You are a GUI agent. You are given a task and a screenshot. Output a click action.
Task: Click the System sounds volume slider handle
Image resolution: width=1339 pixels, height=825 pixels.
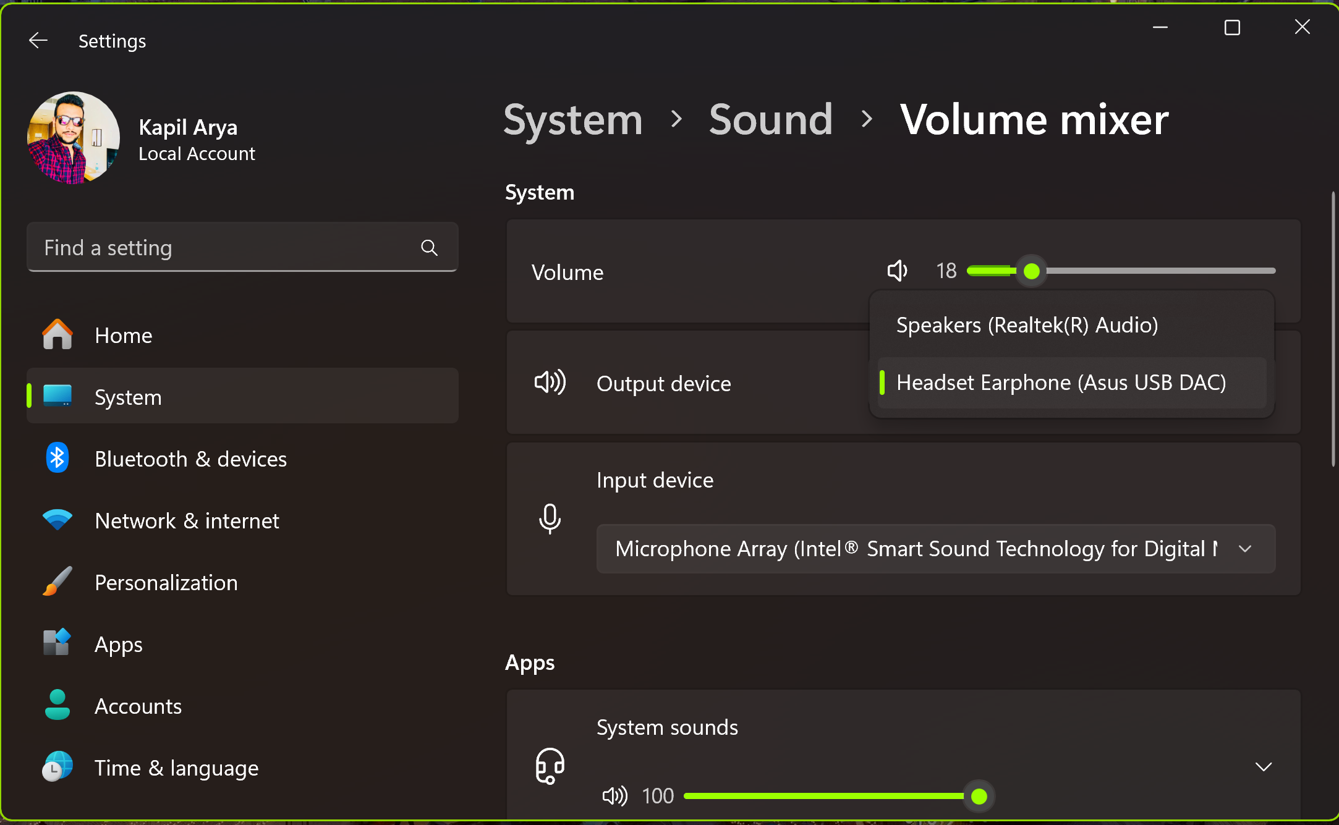pyautogui.click(x=979, y=796)
